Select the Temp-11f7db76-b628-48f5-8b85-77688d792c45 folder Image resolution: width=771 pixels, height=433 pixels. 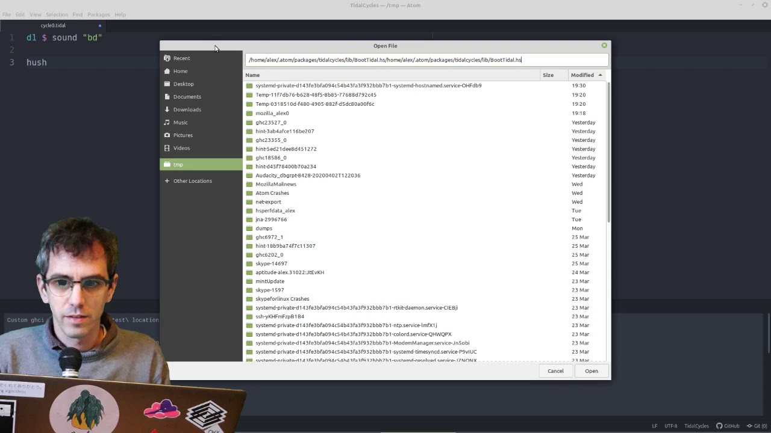425,95
